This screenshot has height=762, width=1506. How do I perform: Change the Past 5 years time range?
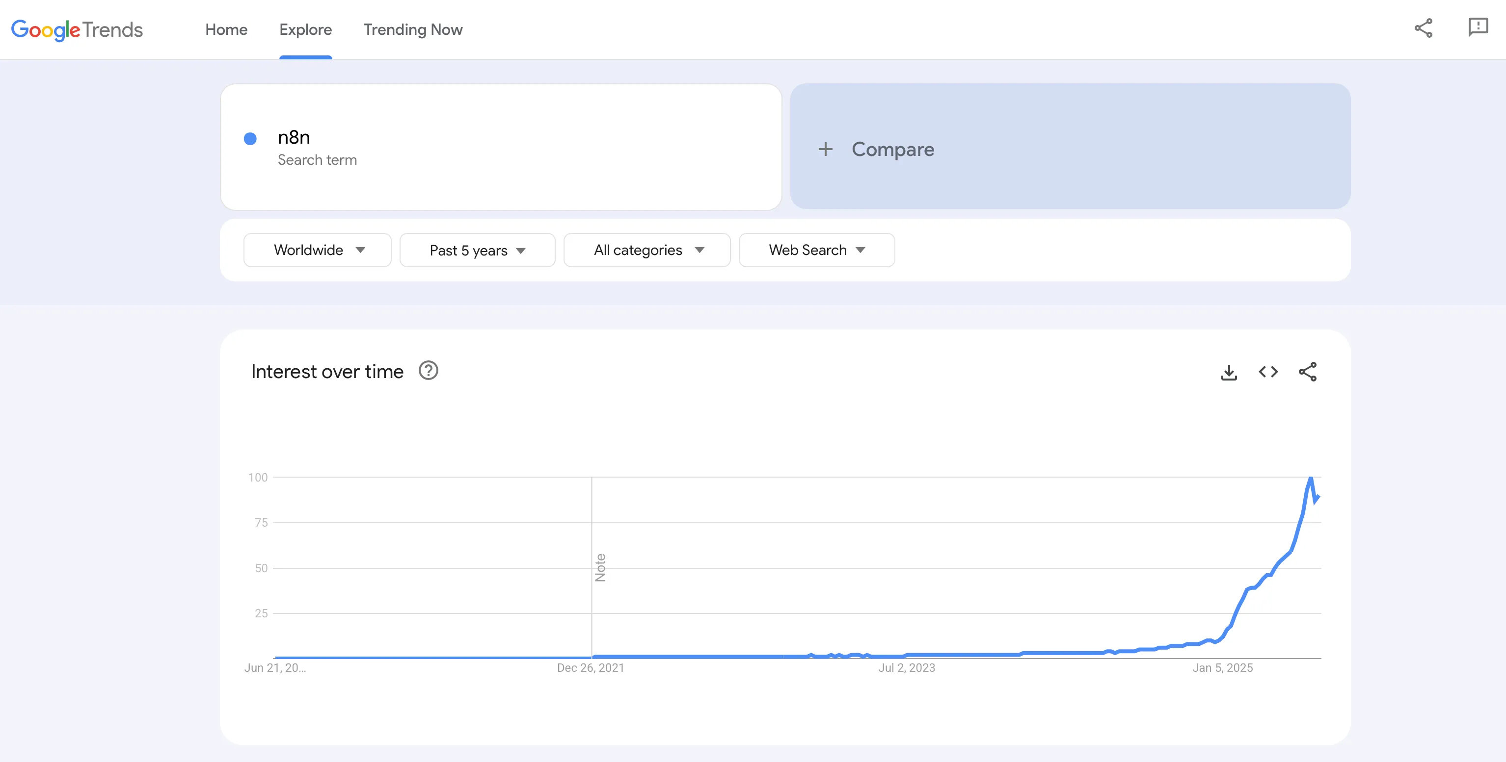coord(477,250)
